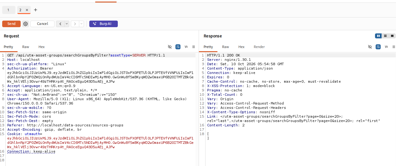Click the Host: localhost header
396x166 pixels.
[x=23, y=60]
